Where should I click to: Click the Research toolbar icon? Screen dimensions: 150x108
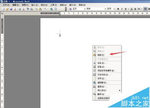pyautogui.click(x=32, y=9)
